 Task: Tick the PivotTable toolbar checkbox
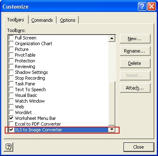pos(11,55)
